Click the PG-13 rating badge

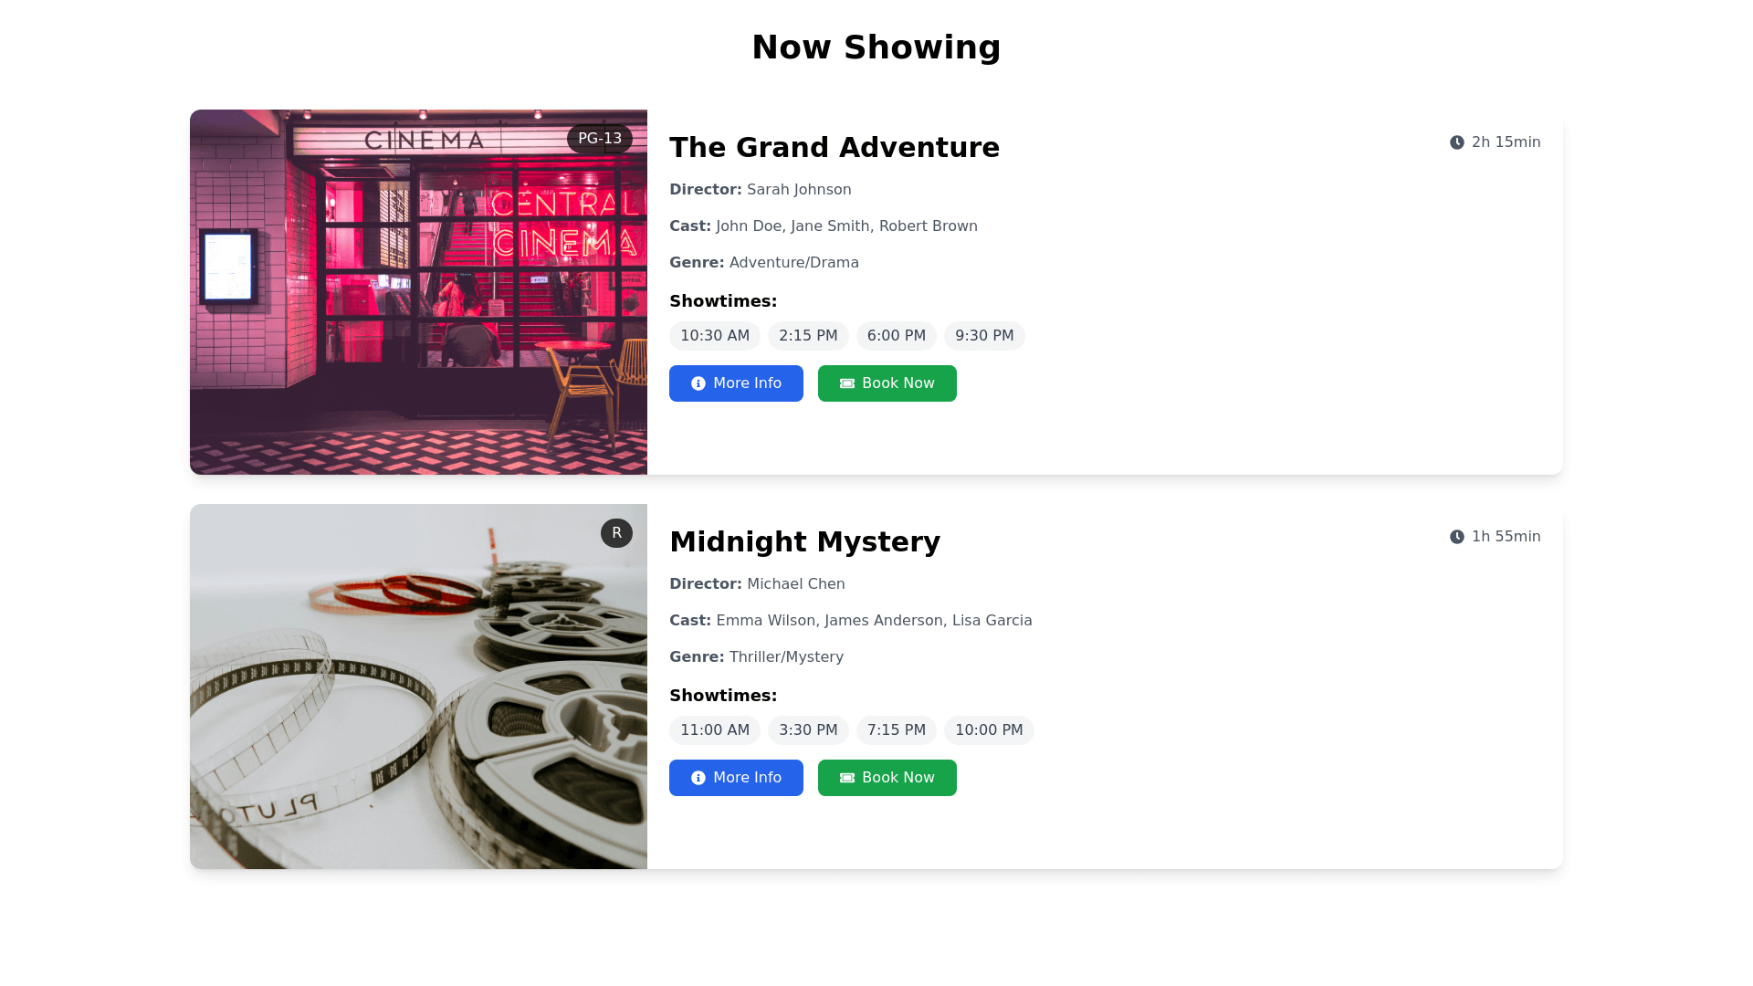(x=600, y=139)
